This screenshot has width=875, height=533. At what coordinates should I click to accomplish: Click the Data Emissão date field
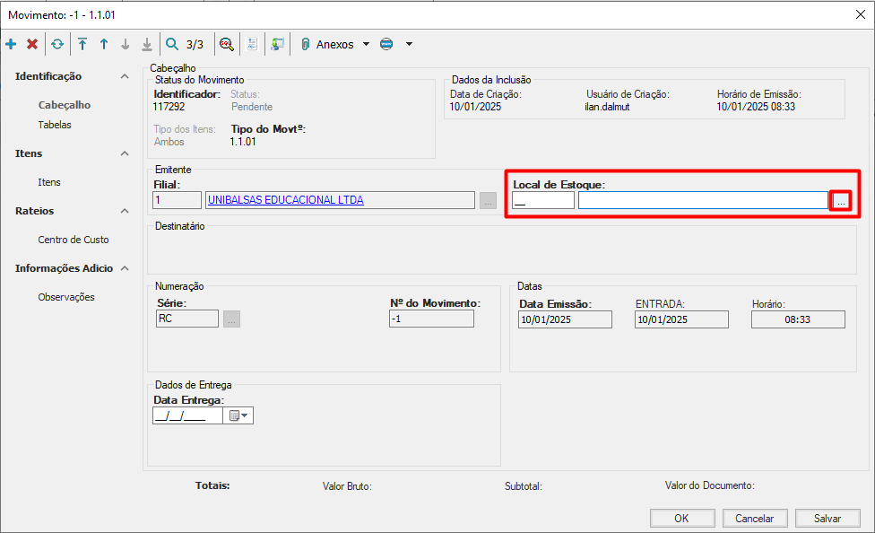565,319
